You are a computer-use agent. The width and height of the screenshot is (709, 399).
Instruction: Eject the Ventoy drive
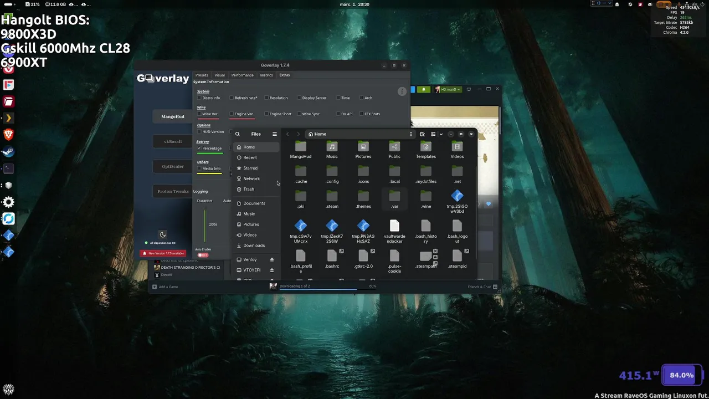click(x=271, y=259)
